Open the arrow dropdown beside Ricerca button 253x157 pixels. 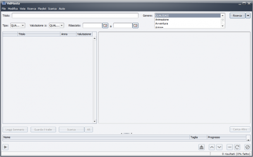click(248, 16)
